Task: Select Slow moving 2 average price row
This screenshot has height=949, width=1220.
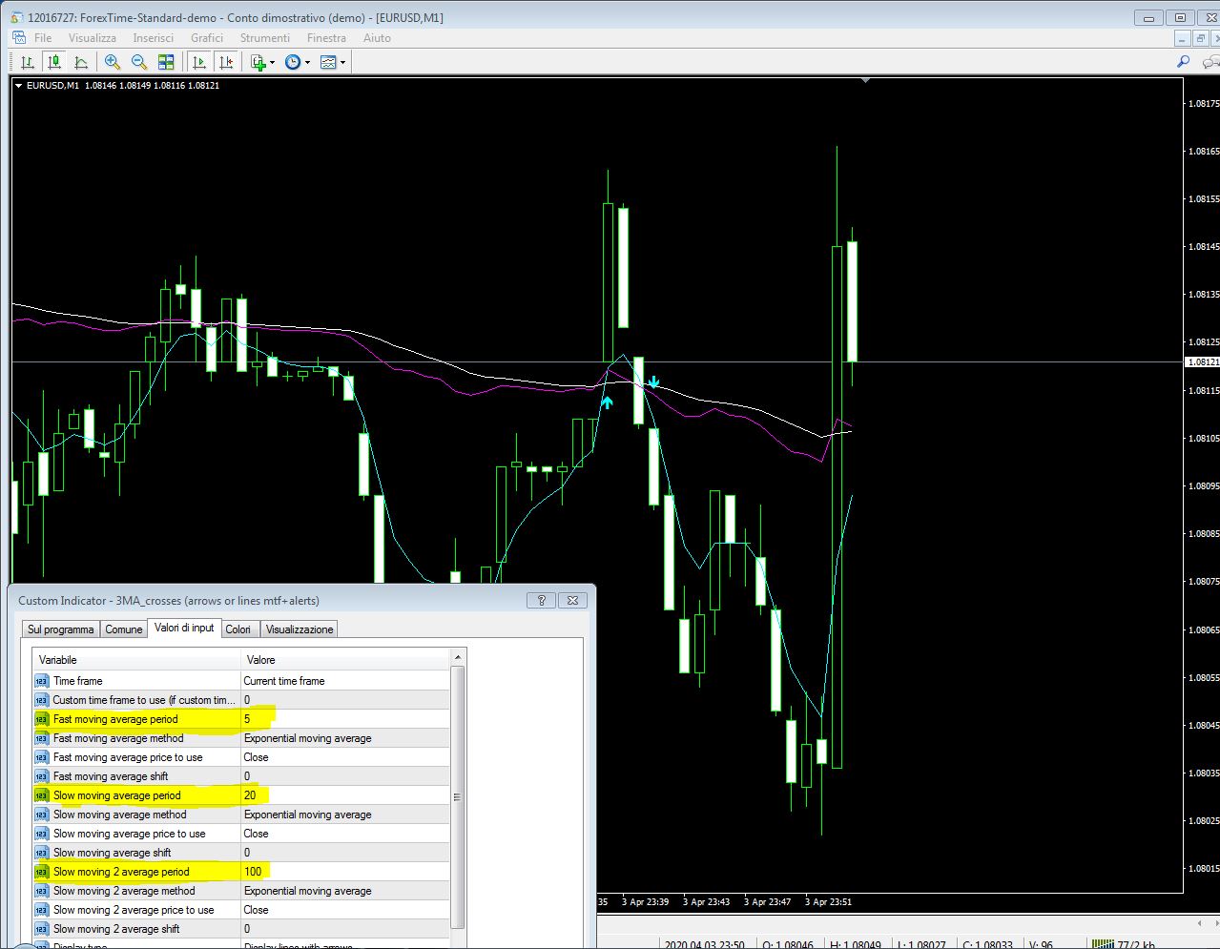Action: coord(136,910)
